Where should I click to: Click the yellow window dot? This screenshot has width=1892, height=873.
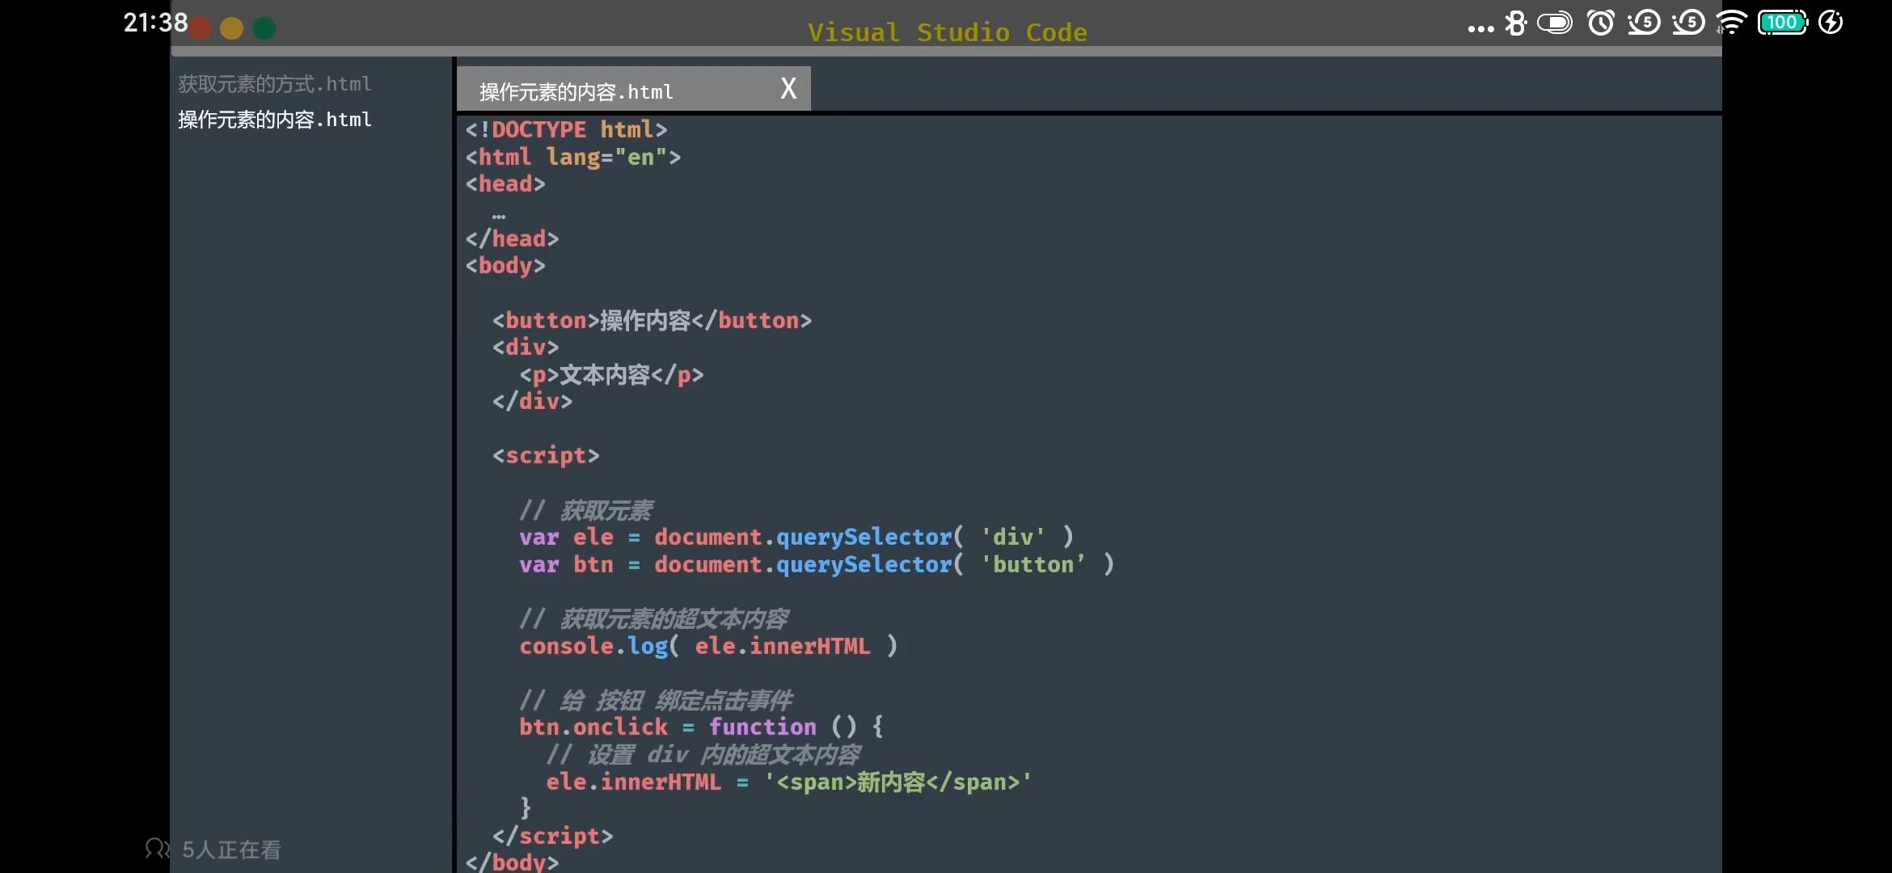232,29
